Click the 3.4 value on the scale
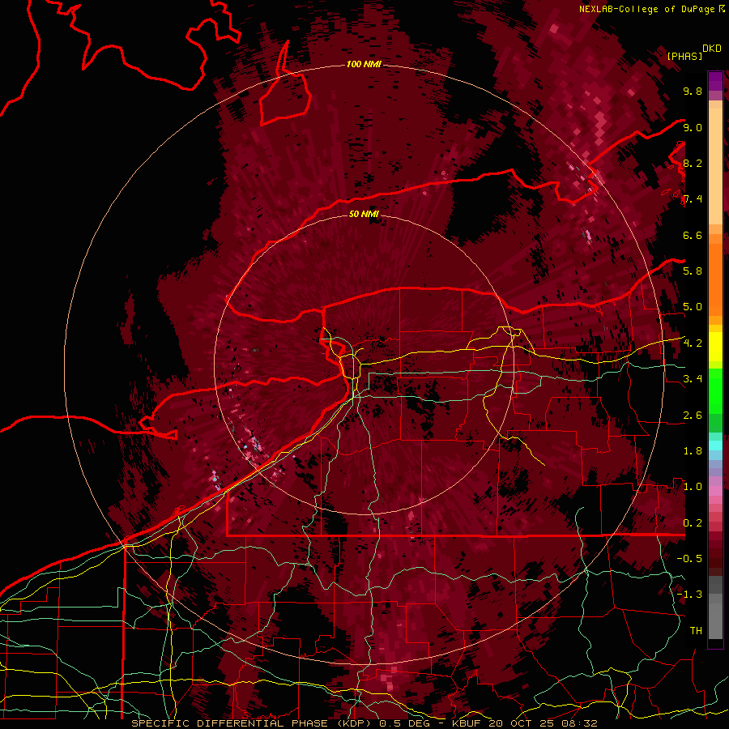 [693, 379]
